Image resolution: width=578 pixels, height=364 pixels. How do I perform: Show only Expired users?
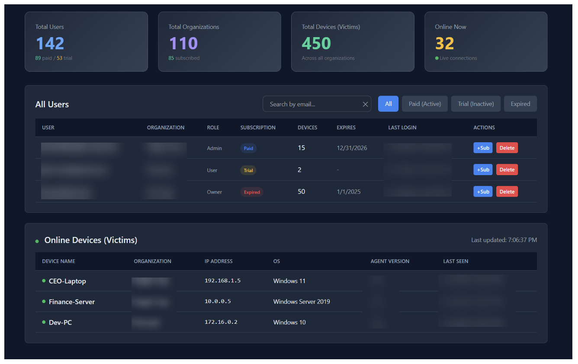click(x=520, y=104)
